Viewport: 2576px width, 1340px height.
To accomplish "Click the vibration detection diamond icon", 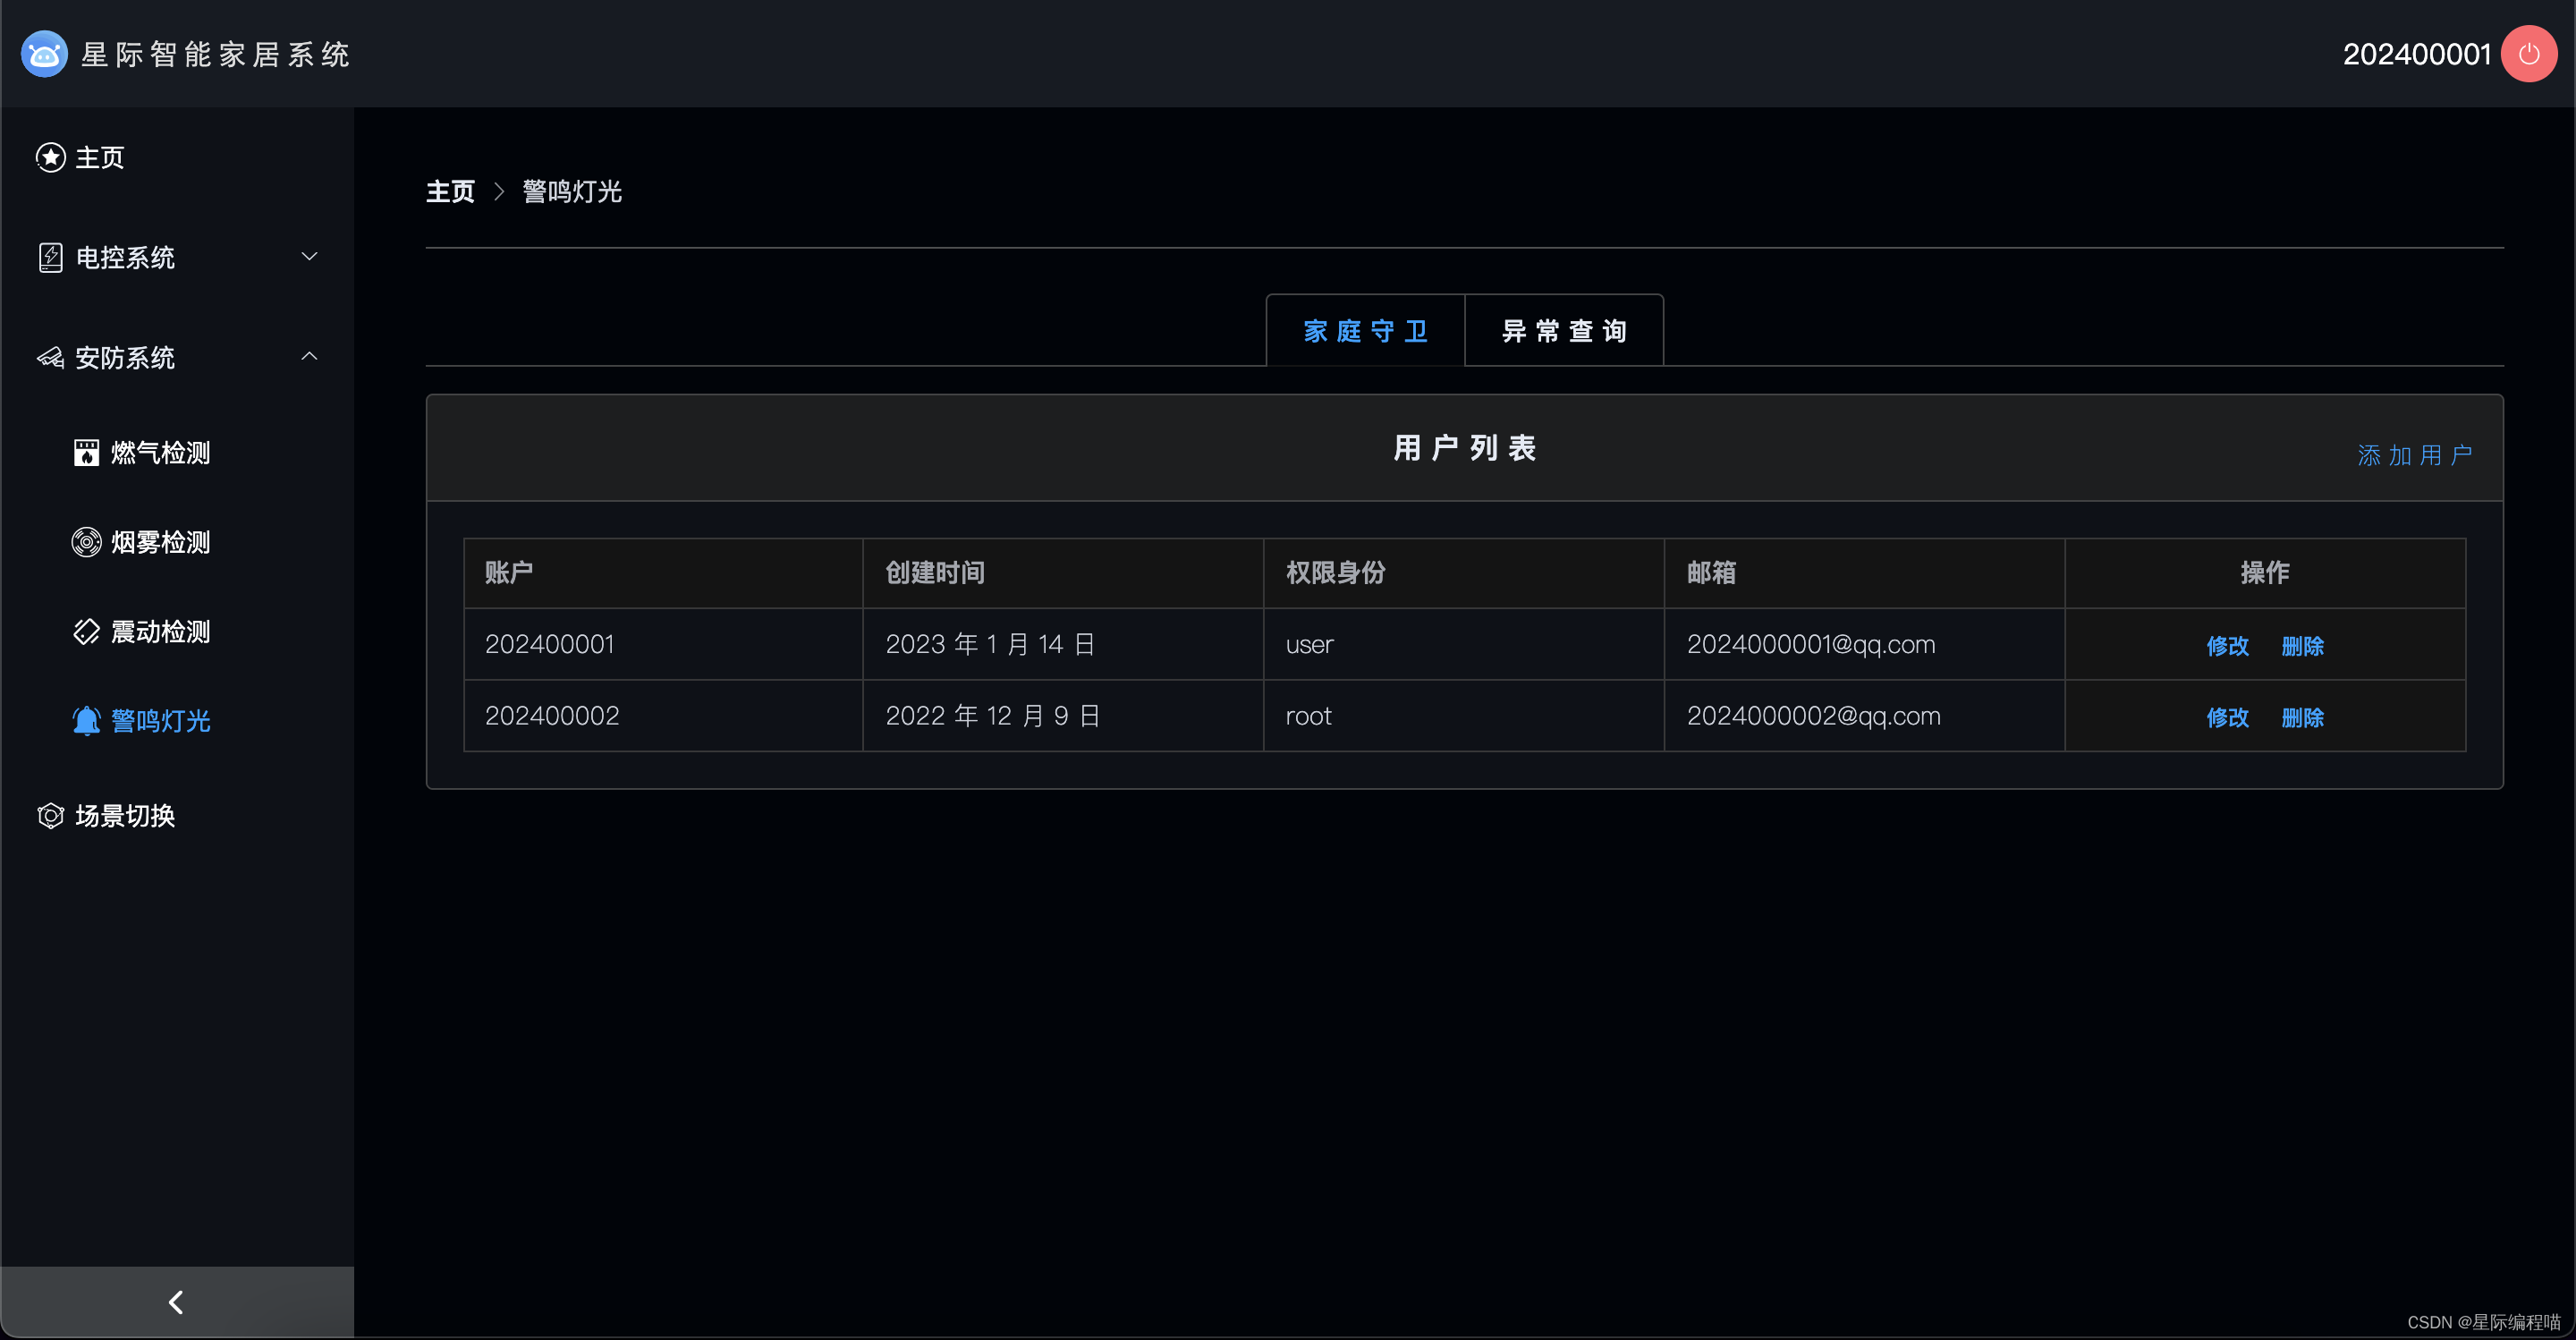I will pos(86,632).
